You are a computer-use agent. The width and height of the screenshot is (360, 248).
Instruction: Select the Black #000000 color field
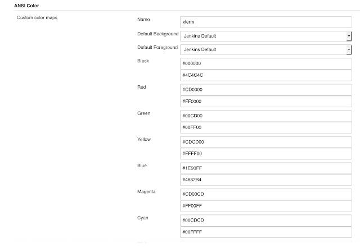(x=266, y=63)
